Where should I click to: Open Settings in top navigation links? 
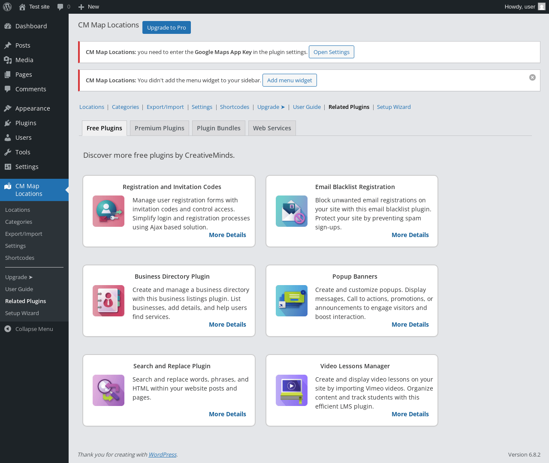pyautogui.click(x=202, y=107)
